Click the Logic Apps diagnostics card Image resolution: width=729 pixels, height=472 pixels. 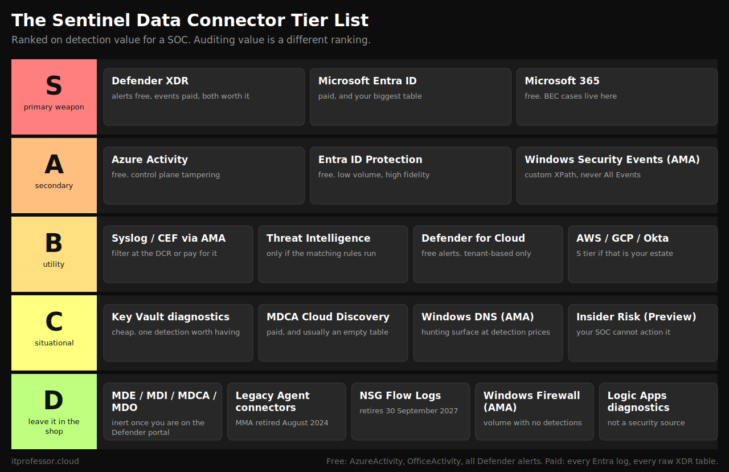tap(658, 412)
